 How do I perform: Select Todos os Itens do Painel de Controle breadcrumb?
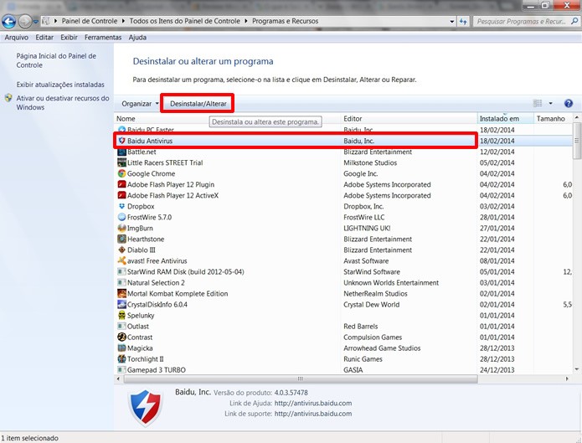coord(184,21)
